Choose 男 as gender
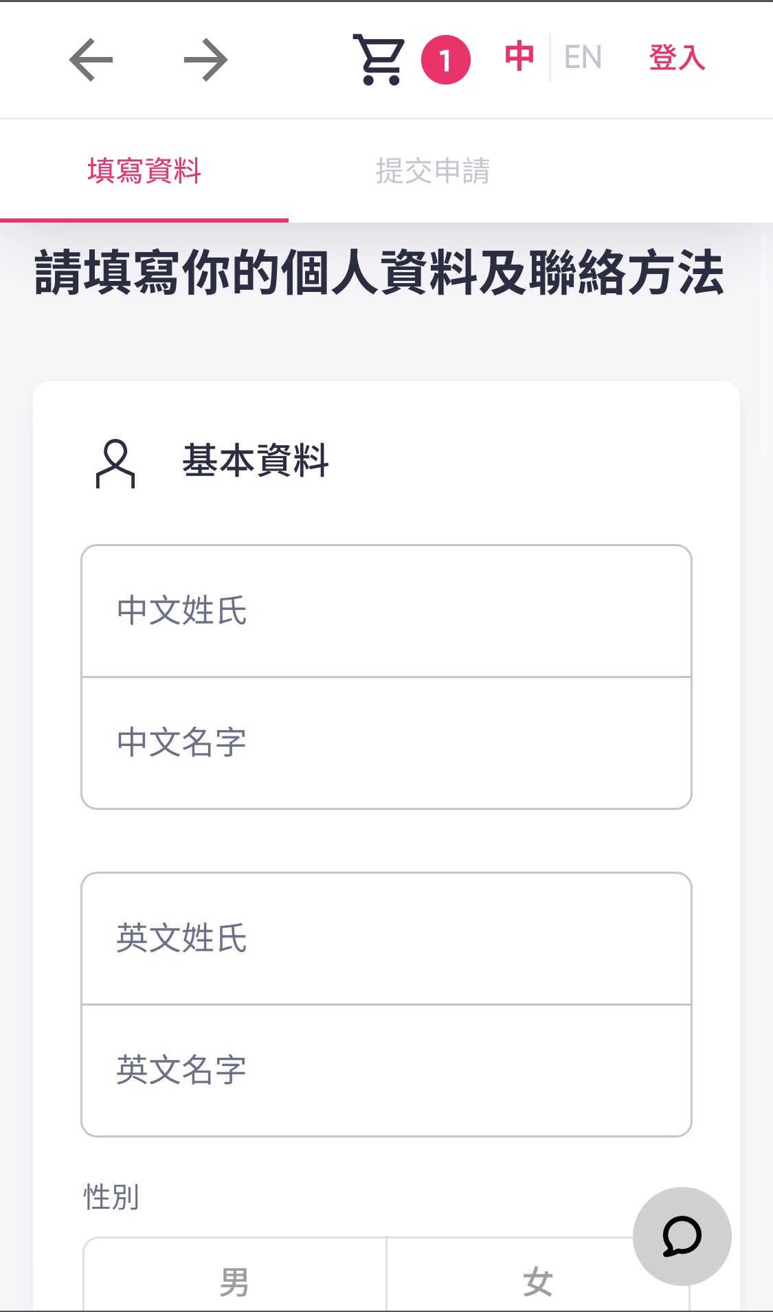Screen dimensions: 773x1312 tap(235, 1281)
